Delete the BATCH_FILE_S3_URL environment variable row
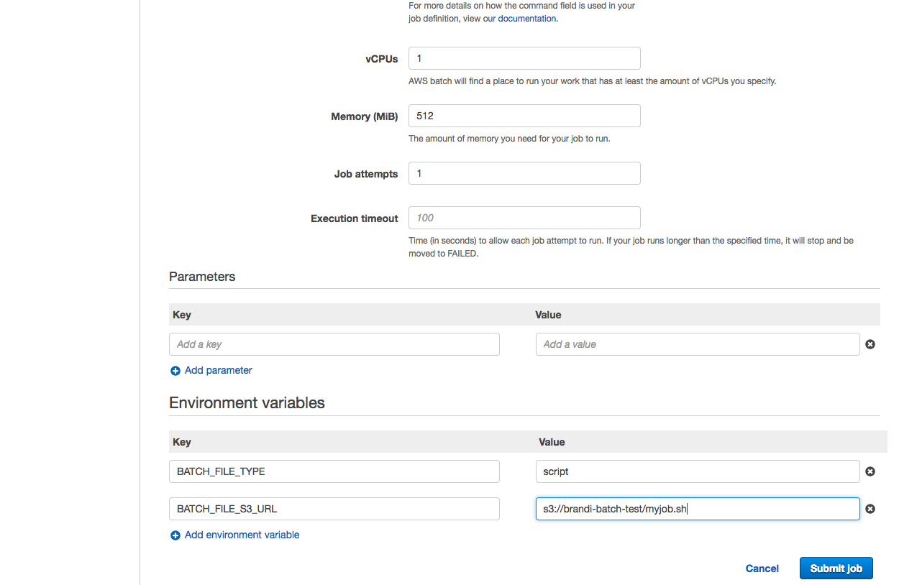 (x=870, y=509)
